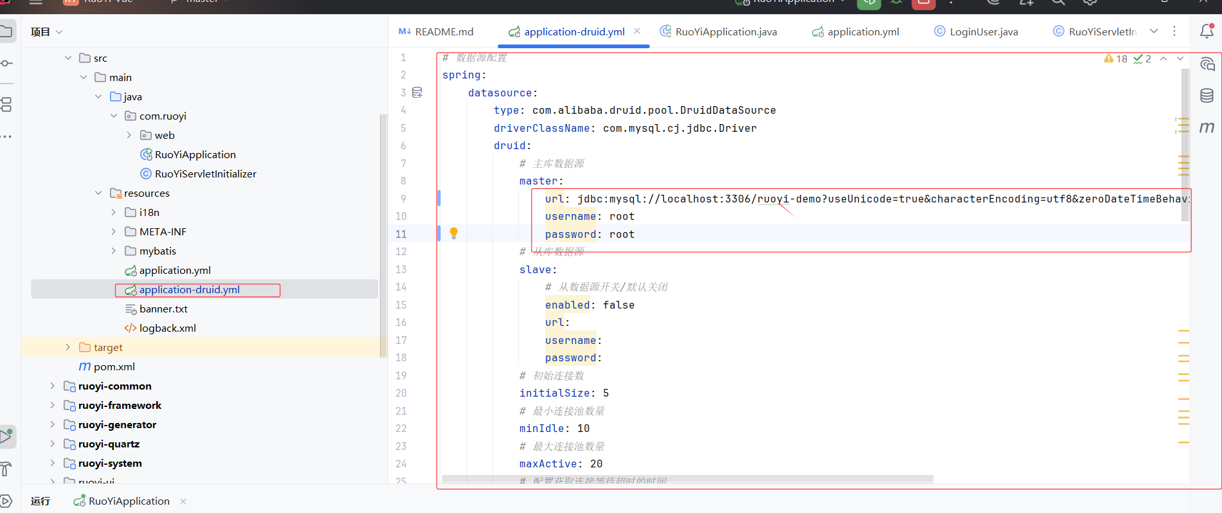
Task: Switch to the README.md tab
Action: click(436, 32)
